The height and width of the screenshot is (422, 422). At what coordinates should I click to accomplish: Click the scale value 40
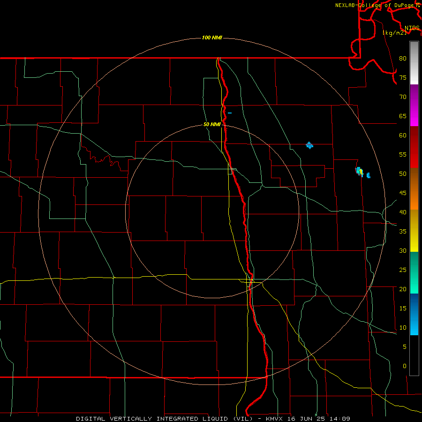pos(403,212)
